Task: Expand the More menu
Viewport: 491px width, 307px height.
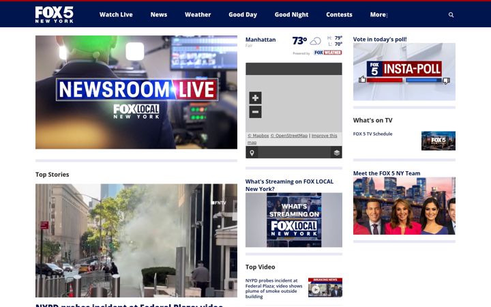Action: click(378, 15)
